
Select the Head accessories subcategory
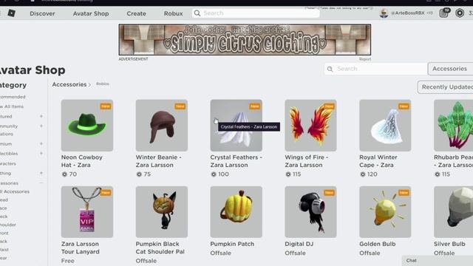[x=4, y=200]
